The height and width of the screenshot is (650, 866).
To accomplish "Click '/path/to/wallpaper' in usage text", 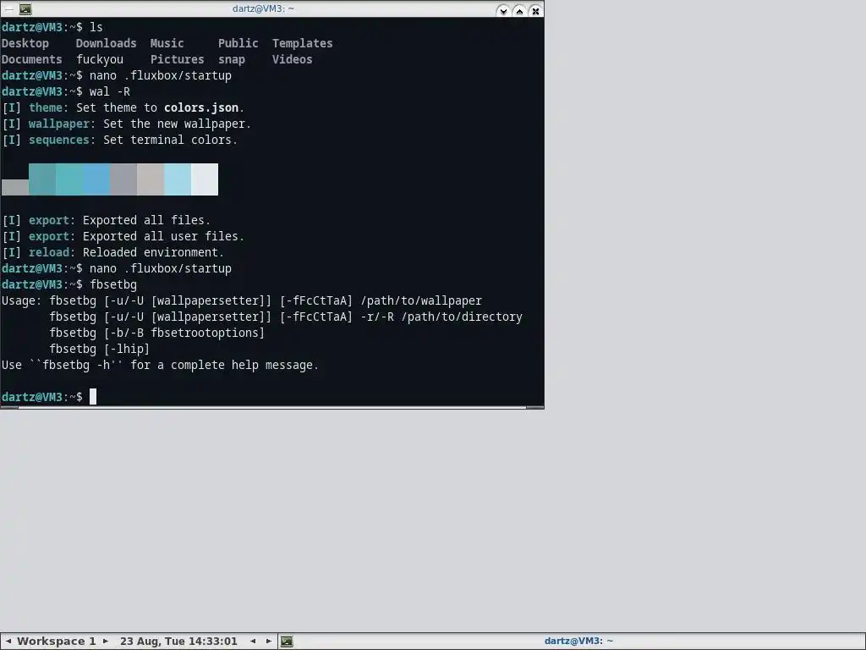I will click(x=421, y=300).
